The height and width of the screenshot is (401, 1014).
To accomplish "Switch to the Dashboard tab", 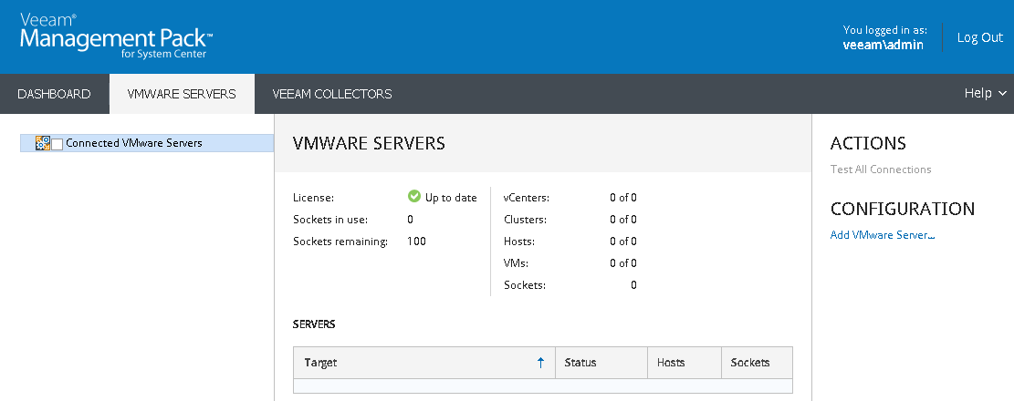I will click(54, 94).
